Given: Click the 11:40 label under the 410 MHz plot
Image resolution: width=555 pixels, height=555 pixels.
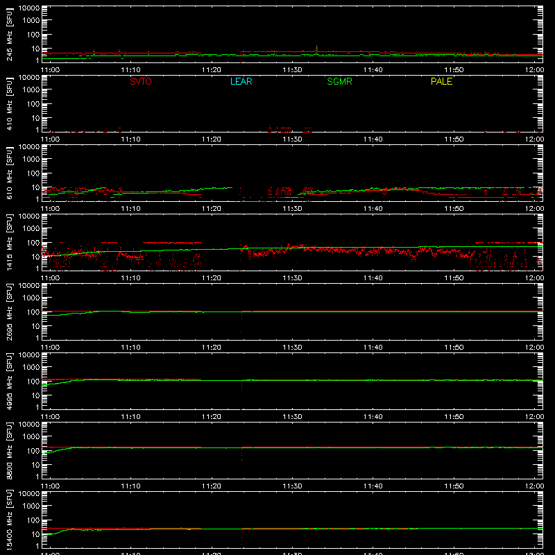Looking at the screenshot, I should pyautogui.click(x=373, y=139).
